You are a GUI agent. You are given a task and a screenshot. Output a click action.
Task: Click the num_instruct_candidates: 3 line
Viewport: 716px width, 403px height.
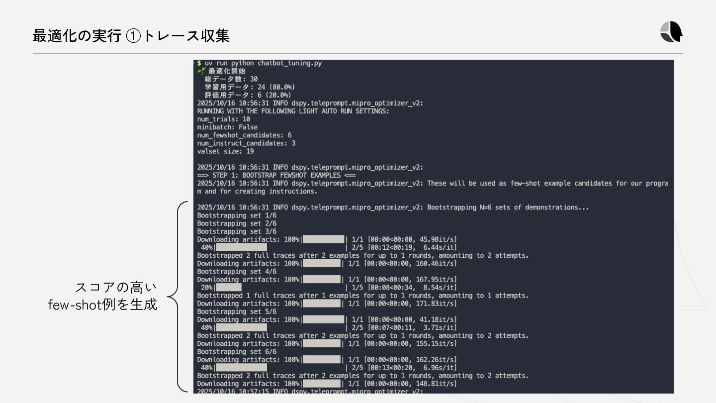(x=246, y=143)
